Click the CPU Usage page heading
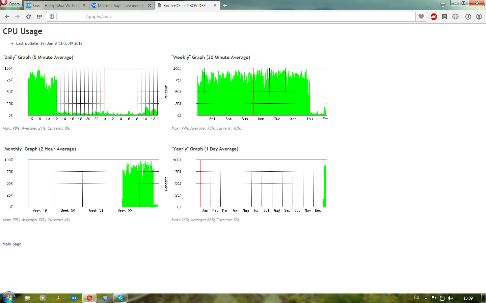The height and width of the screenshot is (303, 486). [23, 31]
